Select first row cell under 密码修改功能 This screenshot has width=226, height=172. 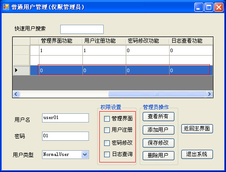[147, 50]
